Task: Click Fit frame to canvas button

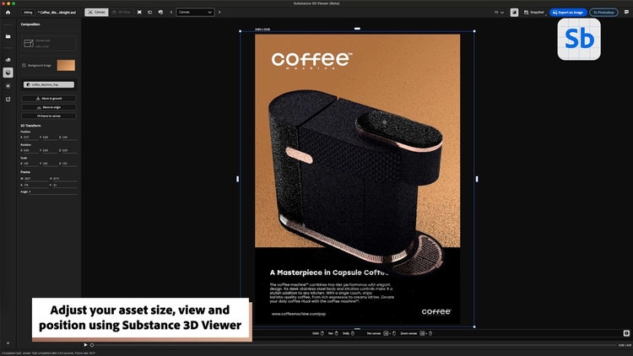Action: (x=49, y=116)
